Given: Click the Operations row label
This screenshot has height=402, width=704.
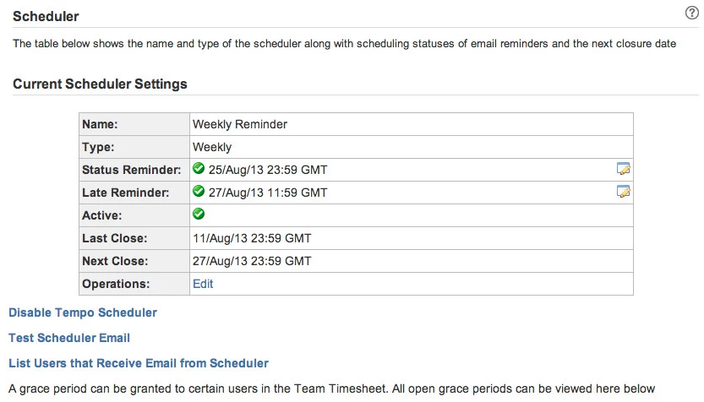Looking at the screenshot, I should tap(116, 284).
